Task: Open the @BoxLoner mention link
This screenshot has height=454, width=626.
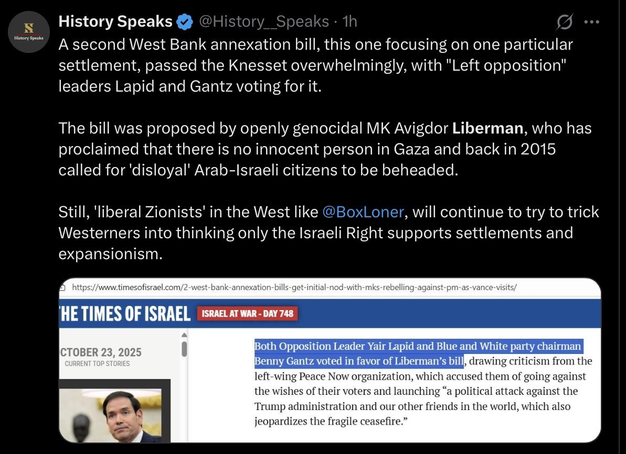Action: 363,212
